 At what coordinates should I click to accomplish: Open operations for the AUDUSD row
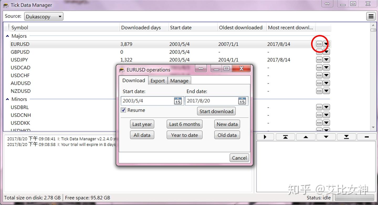[x=319, y=83]
